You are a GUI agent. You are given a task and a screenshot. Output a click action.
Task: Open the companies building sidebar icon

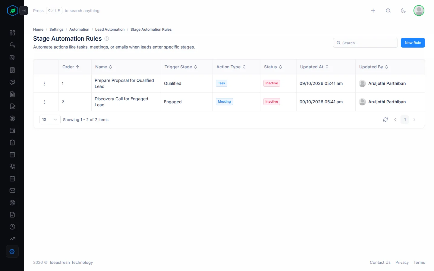point(12,70)
